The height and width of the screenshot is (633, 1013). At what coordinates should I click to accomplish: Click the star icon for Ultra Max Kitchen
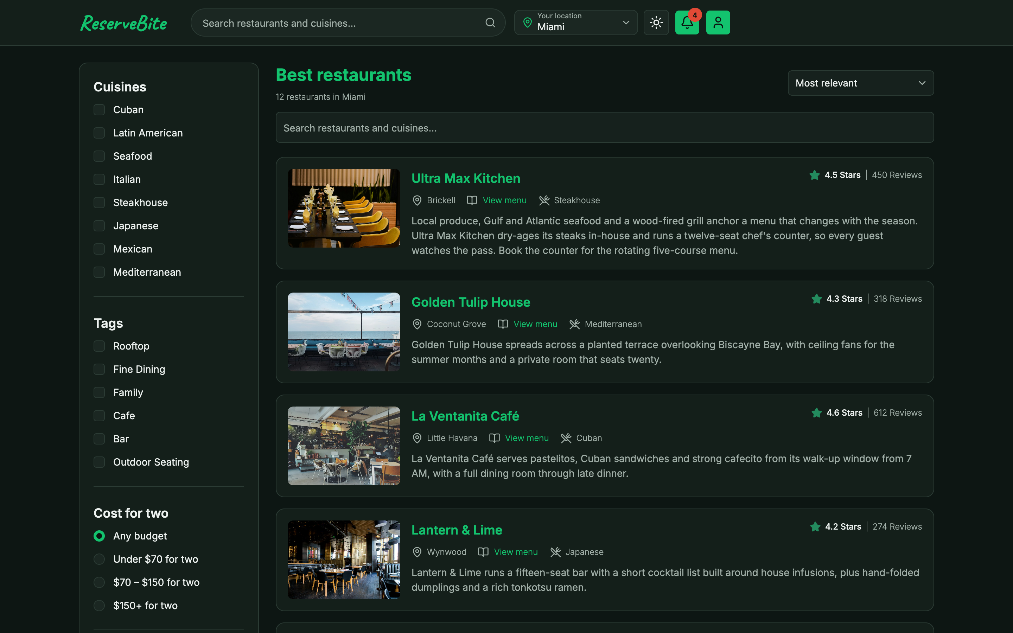[815, 175]
